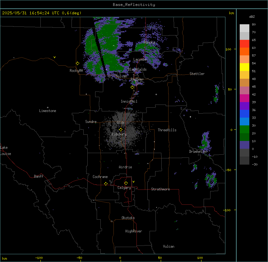Click the Drumheller label

click(x=198, y=152)
